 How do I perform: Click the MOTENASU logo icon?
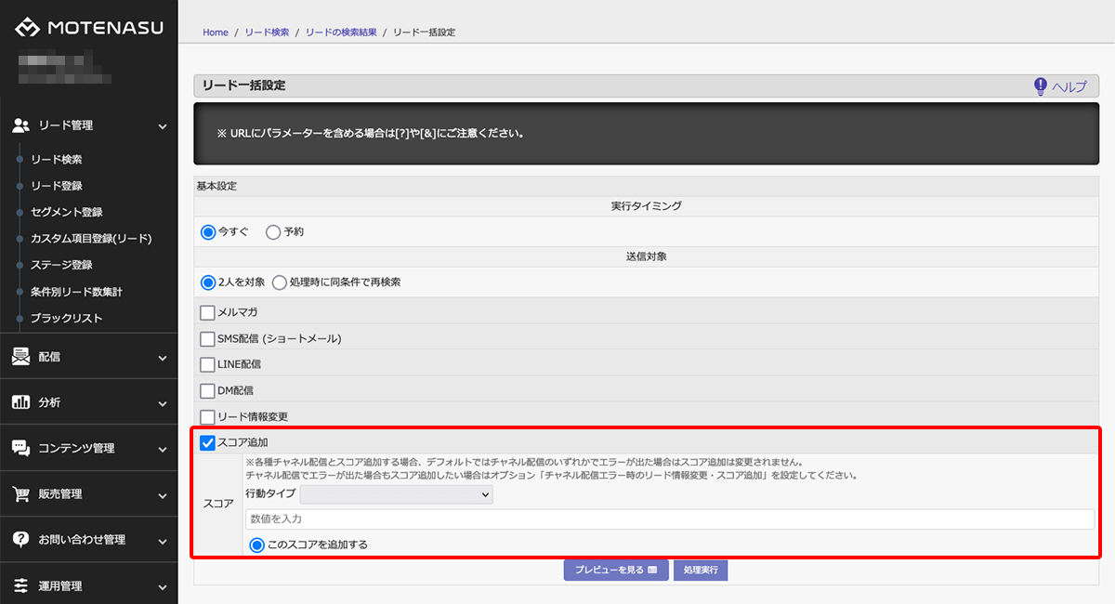click(x=27, y=28)
